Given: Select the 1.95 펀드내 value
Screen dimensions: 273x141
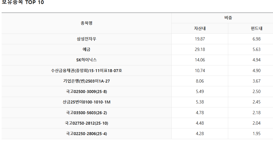Looking at the screenshot, I should pyautogui.click(x=257, y=134).
